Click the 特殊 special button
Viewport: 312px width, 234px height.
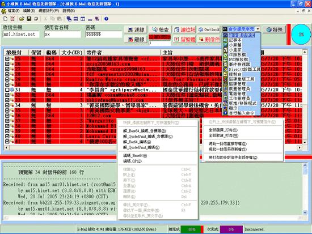(x=275, y=29)
